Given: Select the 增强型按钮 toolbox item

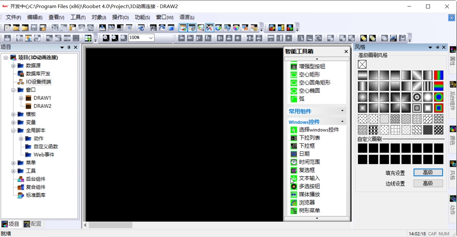Looking at the screenshot, I should click(312, 66).
